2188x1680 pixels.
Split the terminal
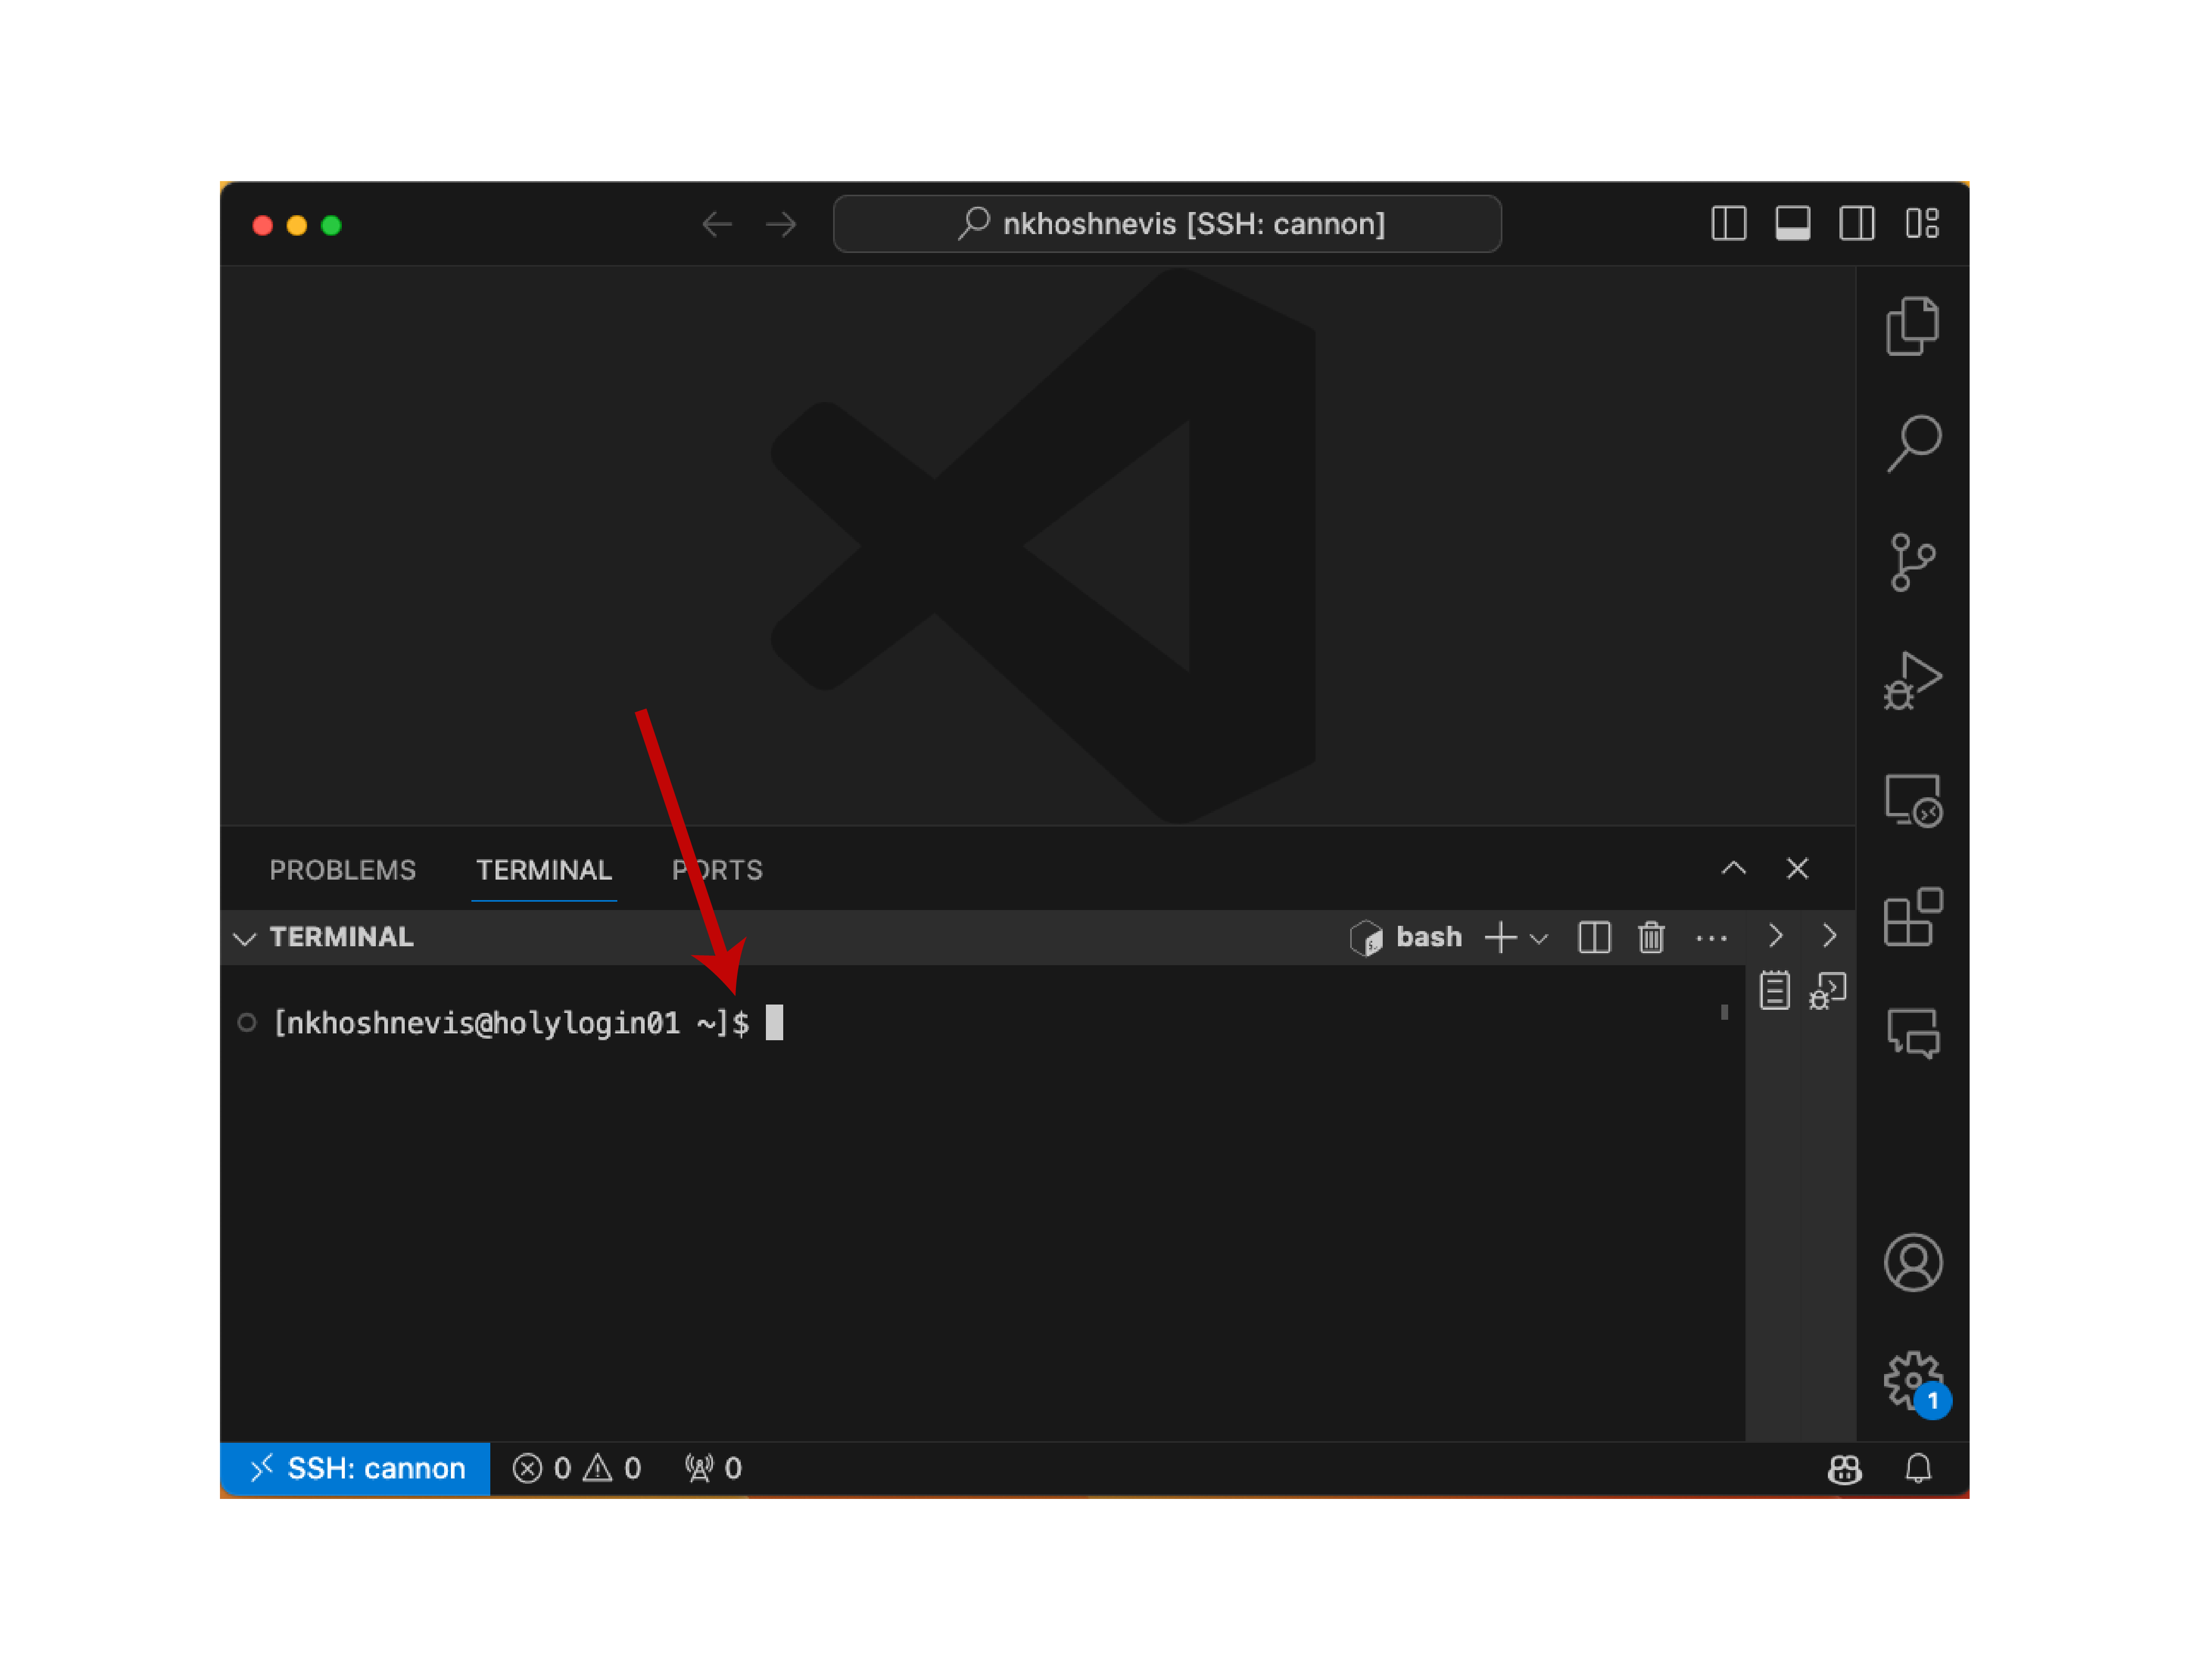pyautogui.click(x=1593, y=937)
